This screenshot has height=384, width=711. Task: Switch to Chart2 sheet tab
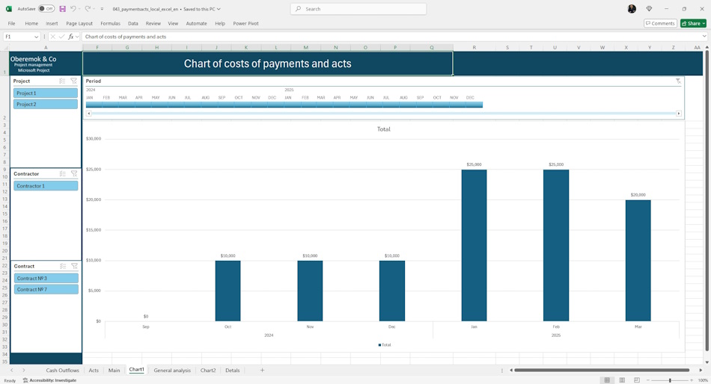pyautogui.click(x=208, y=371)
